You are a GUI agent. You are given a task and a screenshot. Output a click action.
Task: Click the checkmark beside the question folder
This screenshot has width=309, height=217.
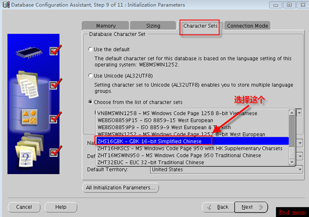click(55, 151)
